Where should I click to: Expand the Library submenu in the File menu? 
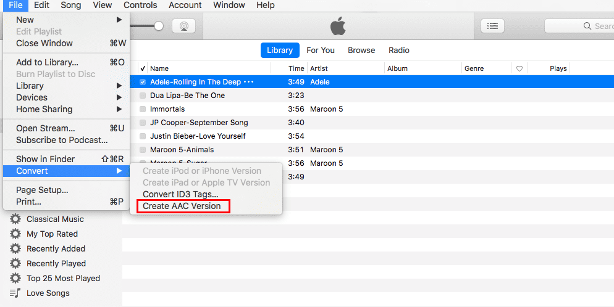tap(119, 86)
